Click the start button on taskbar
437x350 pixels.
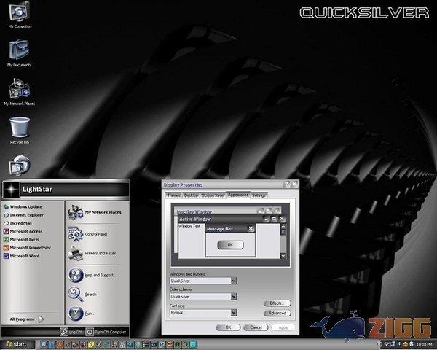(x=17, y=344)
